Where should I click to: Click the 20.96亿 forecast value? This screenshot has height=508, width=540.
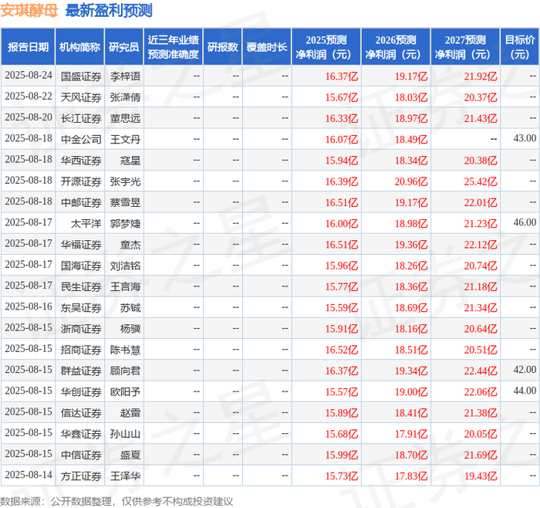[411, 181]
